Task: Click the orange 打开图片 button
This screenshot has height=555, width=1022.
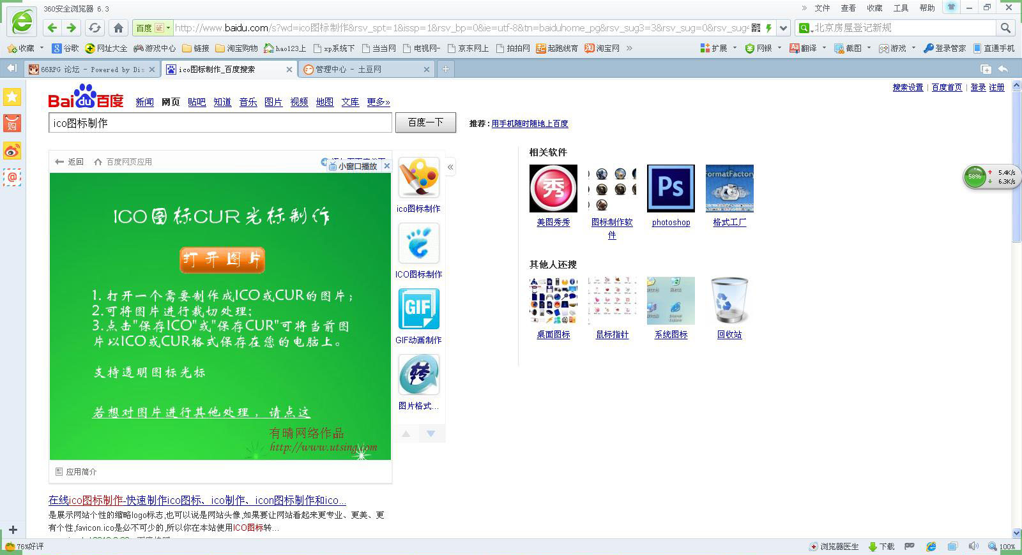Action: point(222,260)
